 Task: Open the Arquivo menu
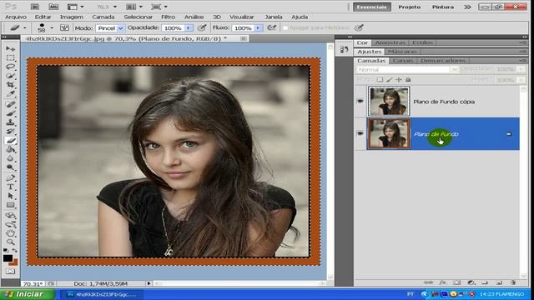16,17
